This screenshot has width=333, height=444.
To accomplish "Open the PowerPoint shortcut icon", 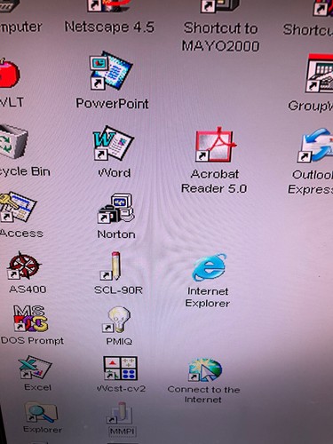I will click(x=111, y=71).
